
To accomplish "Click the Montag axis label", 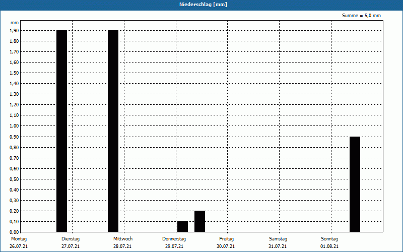I will [x=19, y=239].
